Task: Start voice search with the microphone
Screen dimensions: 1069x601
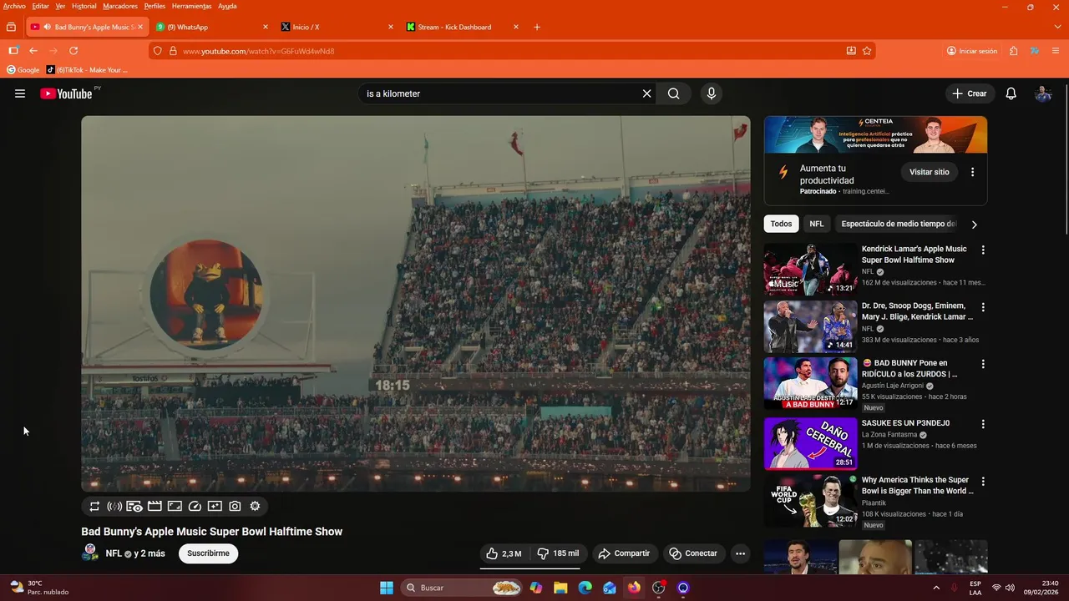Action: pos(712,93)
